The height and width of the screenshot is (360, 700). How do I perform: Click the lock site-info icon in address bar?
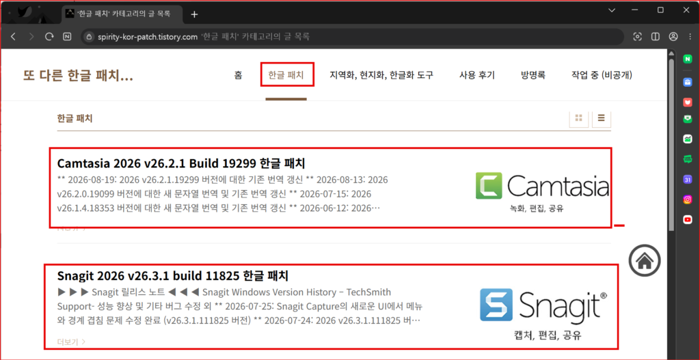click(89, 37)
